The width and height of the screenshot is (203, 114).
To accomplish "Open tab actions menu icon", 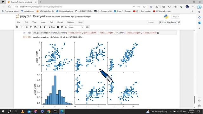I will pyautogui.click(x=3, y=2).
